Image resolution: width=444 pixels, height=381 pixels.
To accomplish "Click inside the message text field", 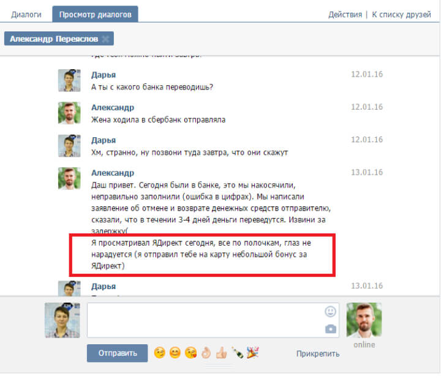I will tap(205, 320).
